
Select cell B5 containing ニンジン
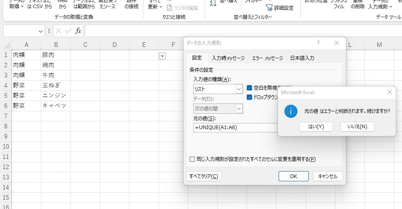[x=56, y=95]
